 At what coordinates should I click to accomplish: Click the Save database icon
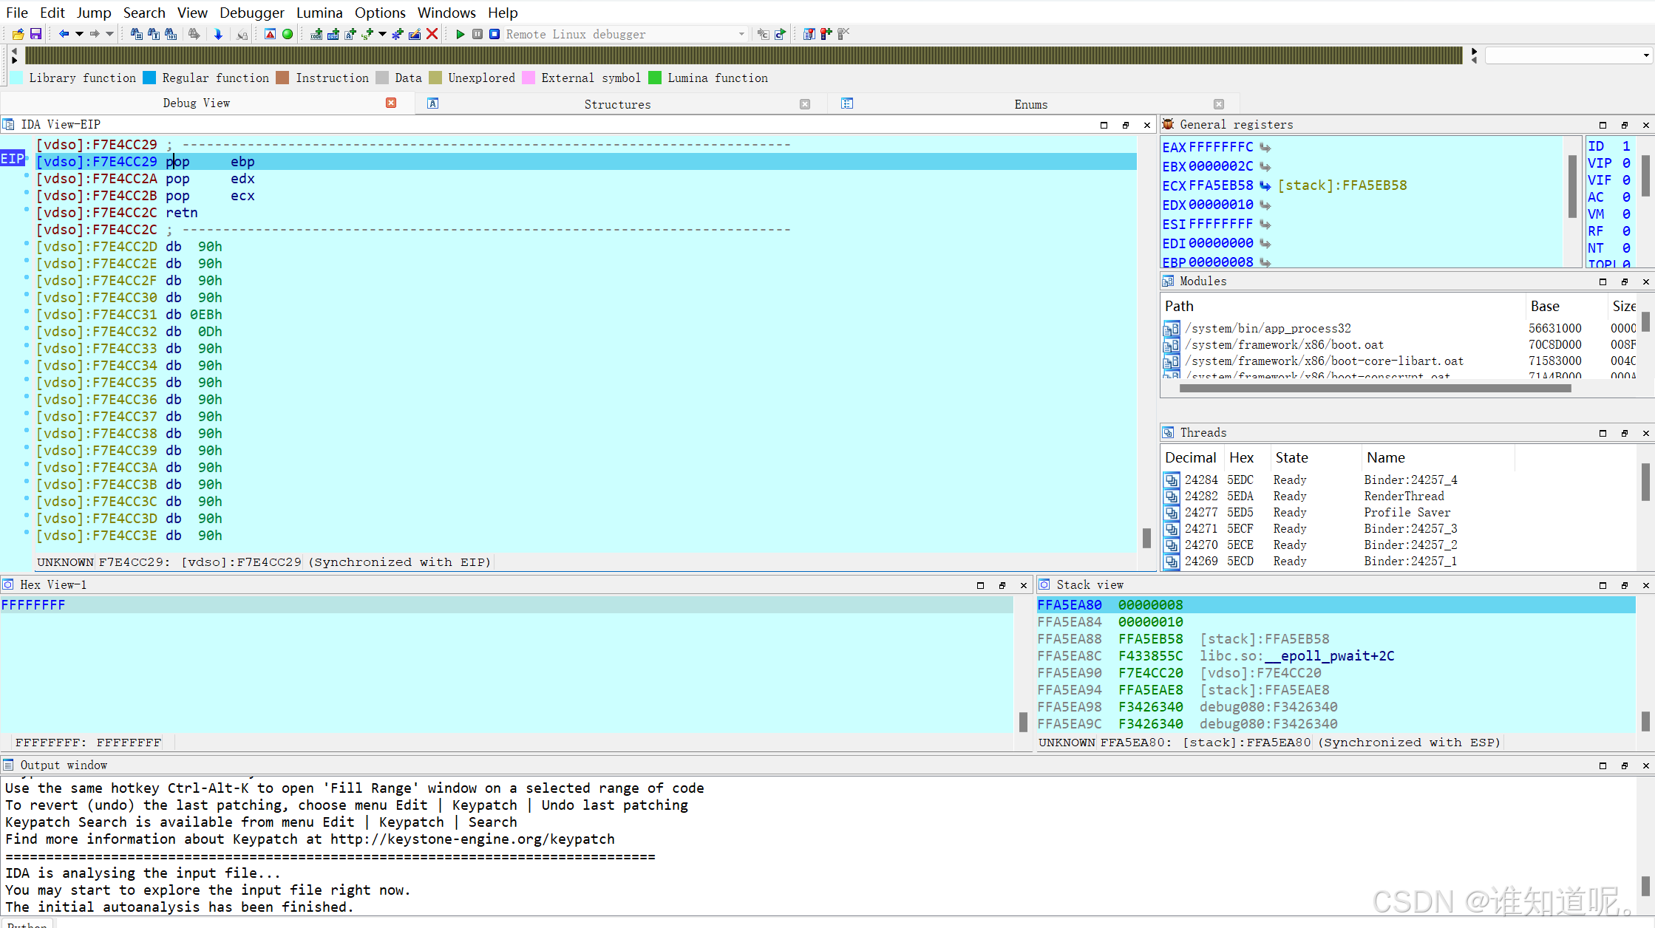click(35, 34)
